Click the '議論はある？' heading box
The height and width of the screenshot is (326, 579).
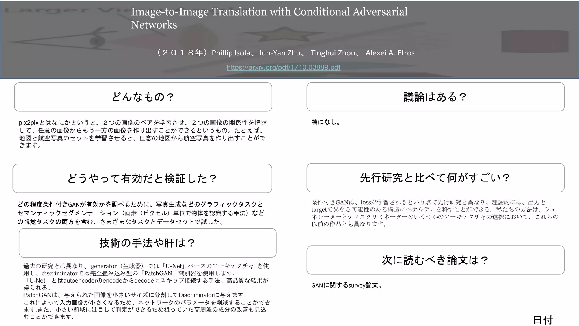(x=435, y=97)
